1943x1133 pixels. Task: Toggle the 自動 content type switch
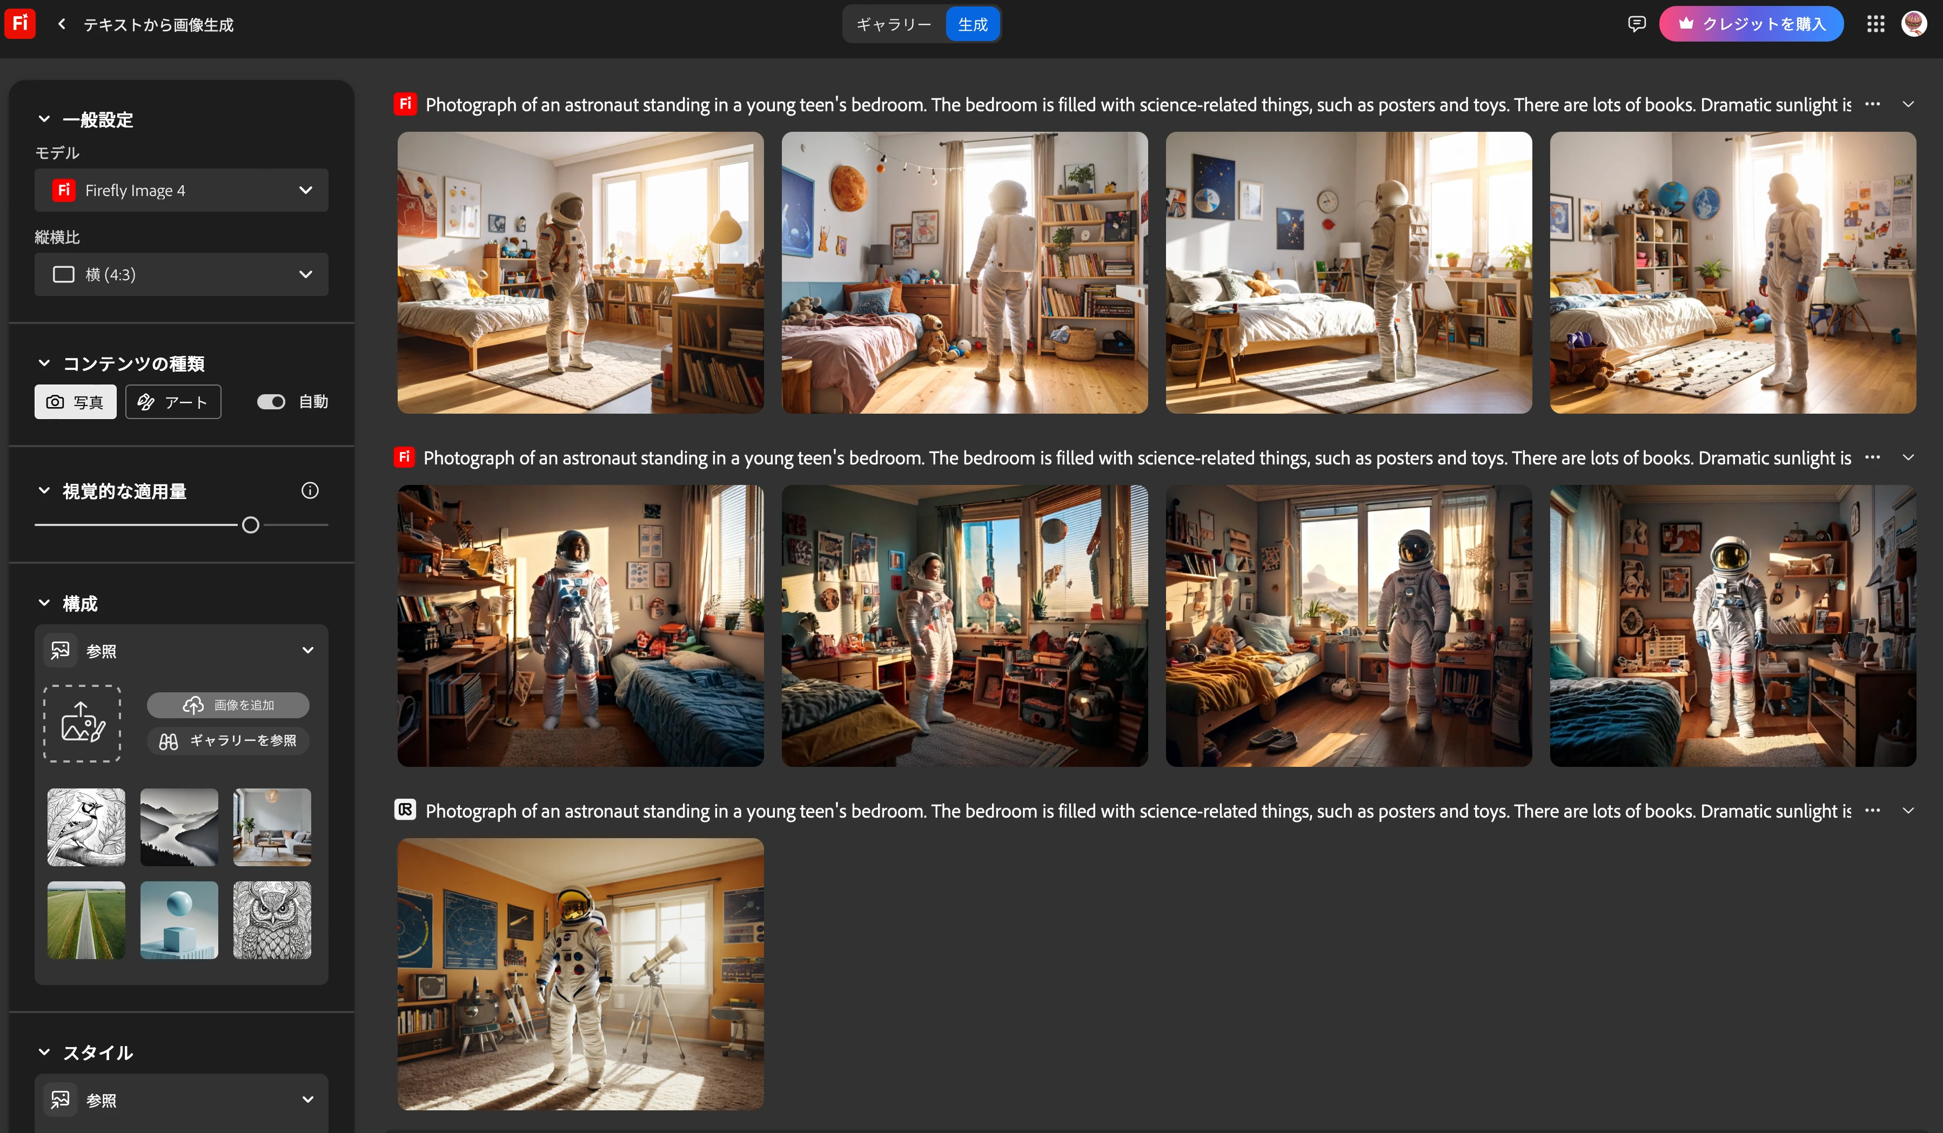coord(271,402)
